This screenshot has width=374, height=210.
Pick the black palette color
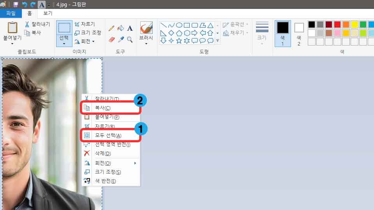pyautogui.click(x=312, y=24)
